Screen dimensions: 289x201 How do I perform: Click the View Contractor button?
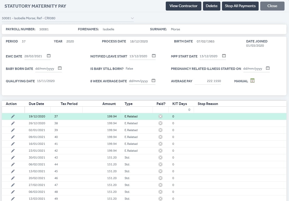(183, 6)
